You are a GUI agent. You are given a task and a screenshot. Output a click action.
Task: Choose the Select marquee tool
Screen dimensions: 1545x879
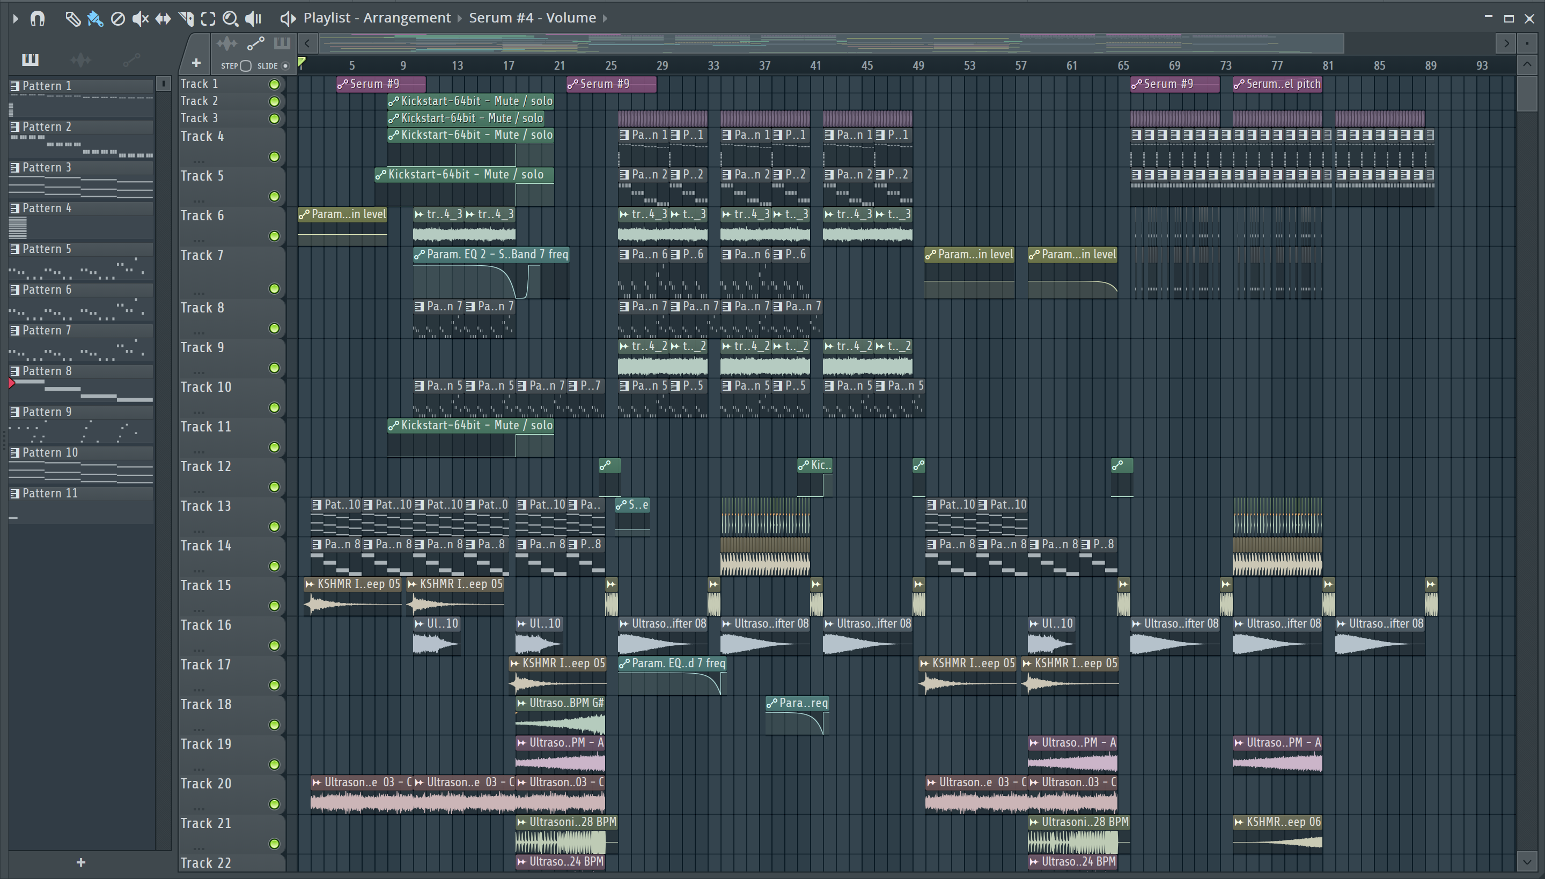208,19
